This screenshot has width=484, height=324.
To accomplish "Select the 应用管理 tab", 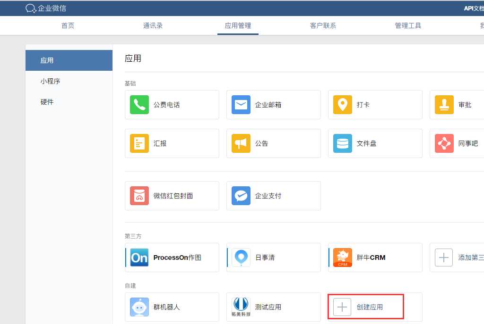I will pyautogui.click(x=238, y=25).
